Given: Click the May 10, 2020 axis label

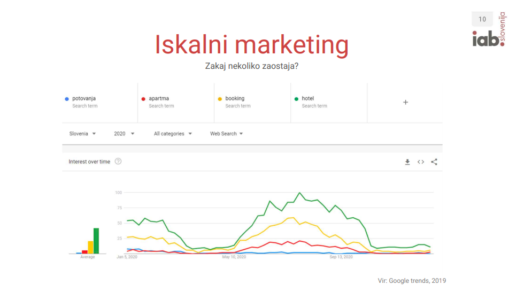Looking at the screenshot, I should point(234,257).
